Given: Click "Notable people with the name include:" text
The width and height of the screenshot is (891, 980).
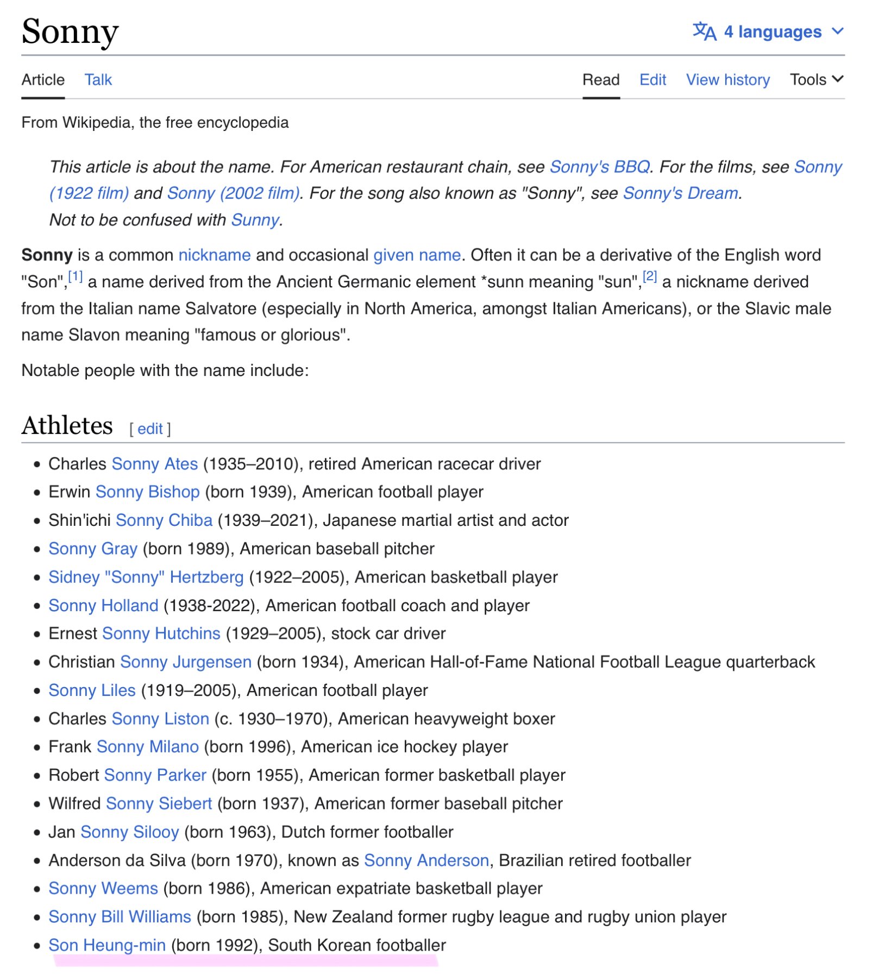Looking at the screenshot, I should click(165, 370).
